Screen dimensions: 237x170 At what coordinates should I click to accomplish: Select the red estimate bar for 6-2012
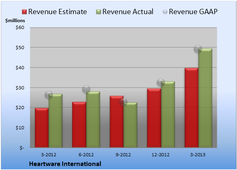79,124
